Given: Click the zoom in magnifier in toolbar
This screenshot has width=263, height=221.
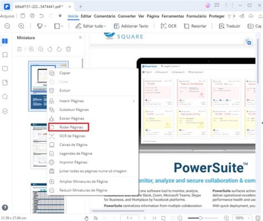Looking at the screenshot, I should (21, 26).
